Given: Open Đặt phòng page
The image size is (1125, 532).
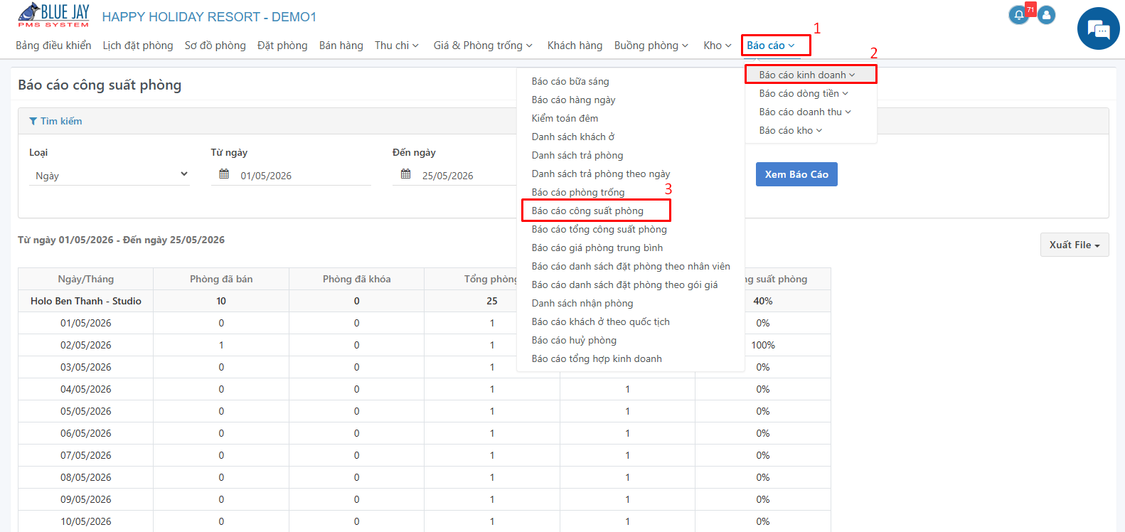Looking at the screenshot, I should [282, 46].
